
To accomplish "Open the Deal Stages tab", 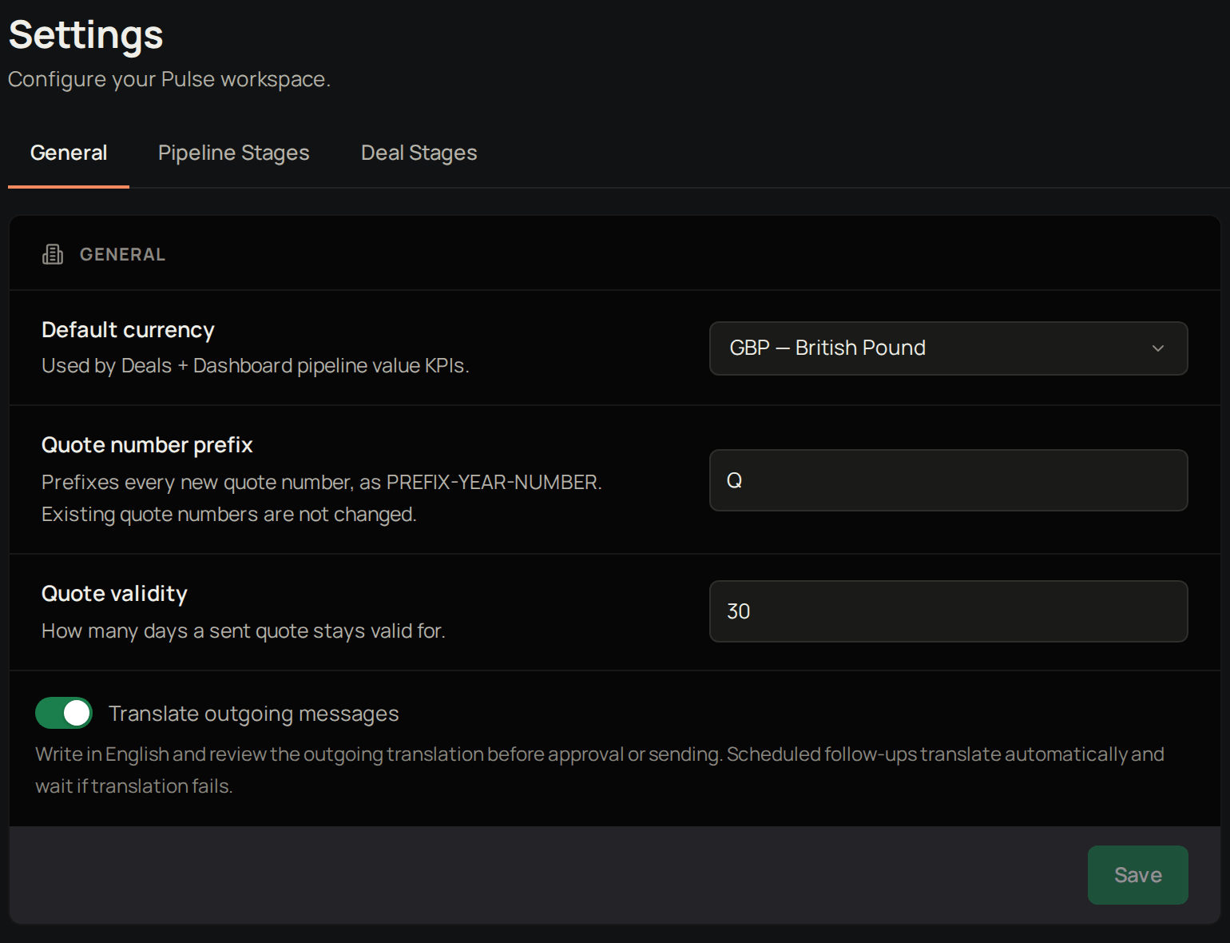I will tap(419, 153).
